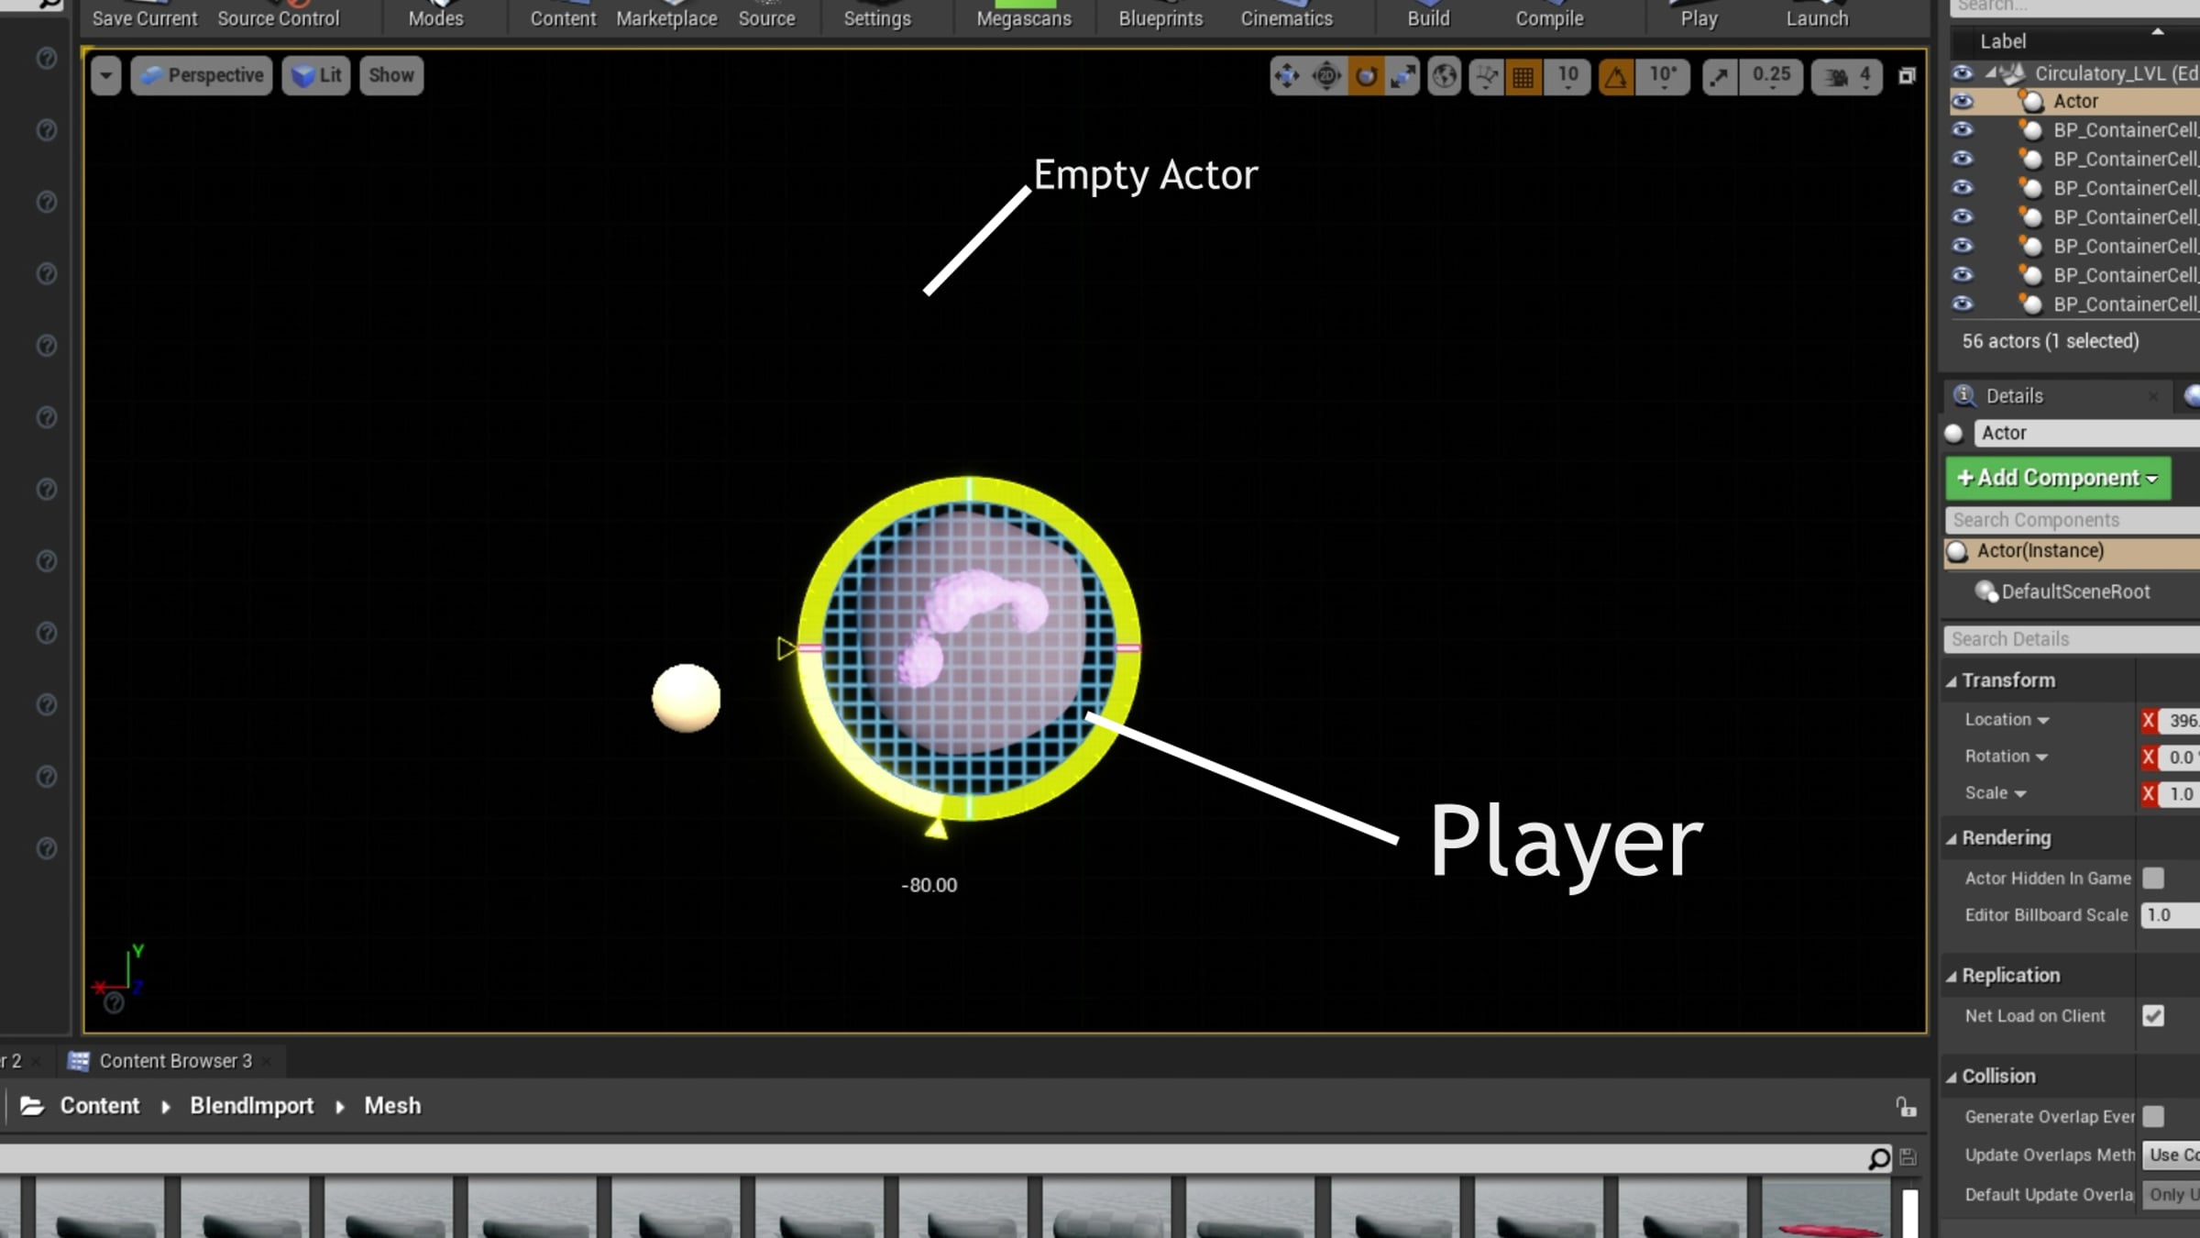Open camera speed setting

coord(1846,76)
